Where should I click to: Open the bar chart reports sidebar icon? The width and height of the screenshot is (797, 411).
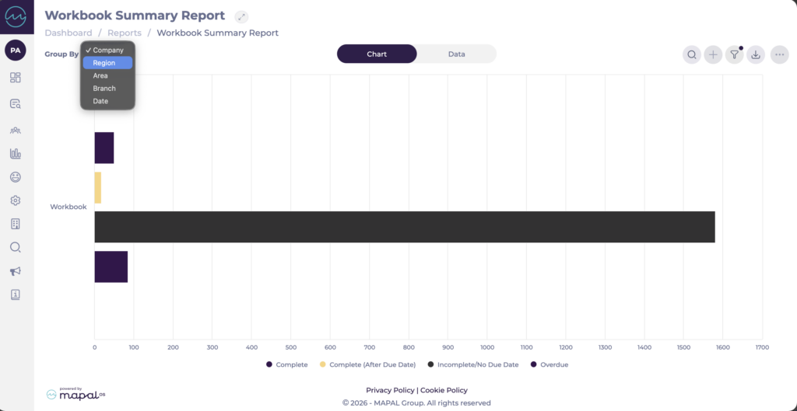(x=15, y=154)
